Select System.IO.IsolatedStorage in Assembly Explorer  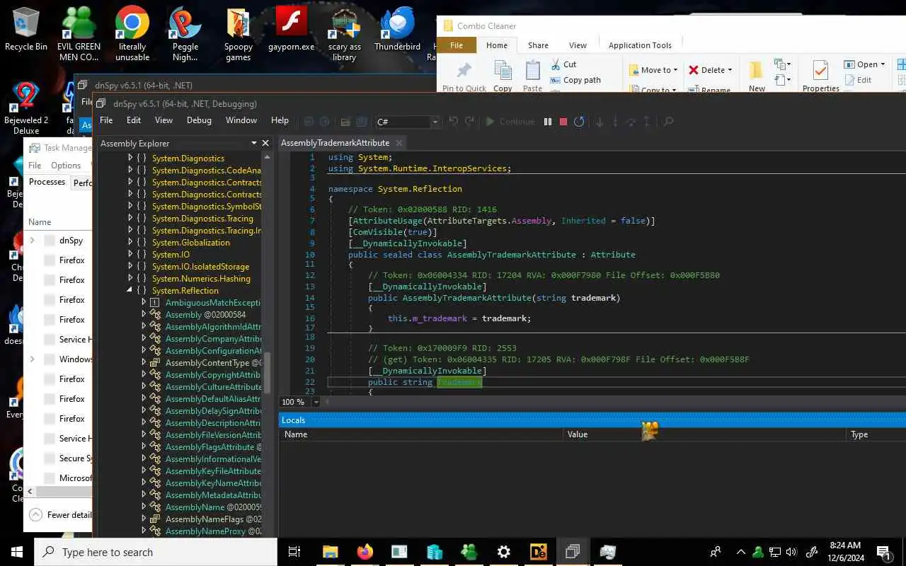coord(200,266)
